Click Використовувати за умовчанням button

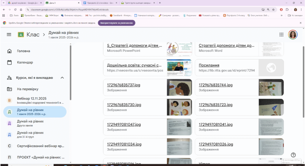(x=116, y=23)
